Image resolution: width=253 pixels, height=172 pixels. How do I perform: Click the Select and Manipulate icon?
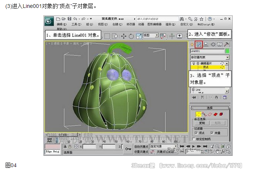(172, 36)
